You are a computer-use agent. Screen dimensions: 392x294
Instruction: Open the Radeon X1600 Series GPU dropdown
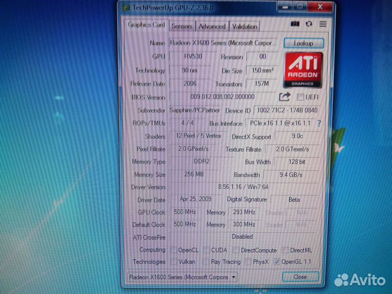(x=182, y=277)
